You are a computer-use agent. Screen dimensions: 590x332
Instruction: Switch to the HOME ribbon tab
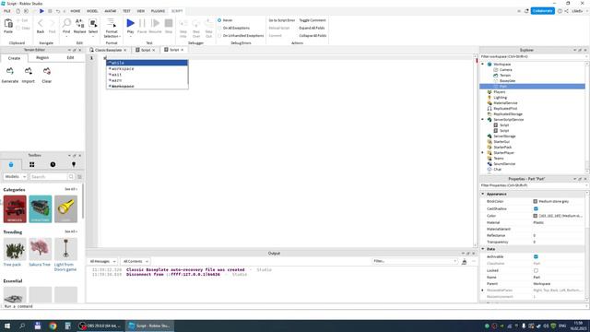coord(76,11)
